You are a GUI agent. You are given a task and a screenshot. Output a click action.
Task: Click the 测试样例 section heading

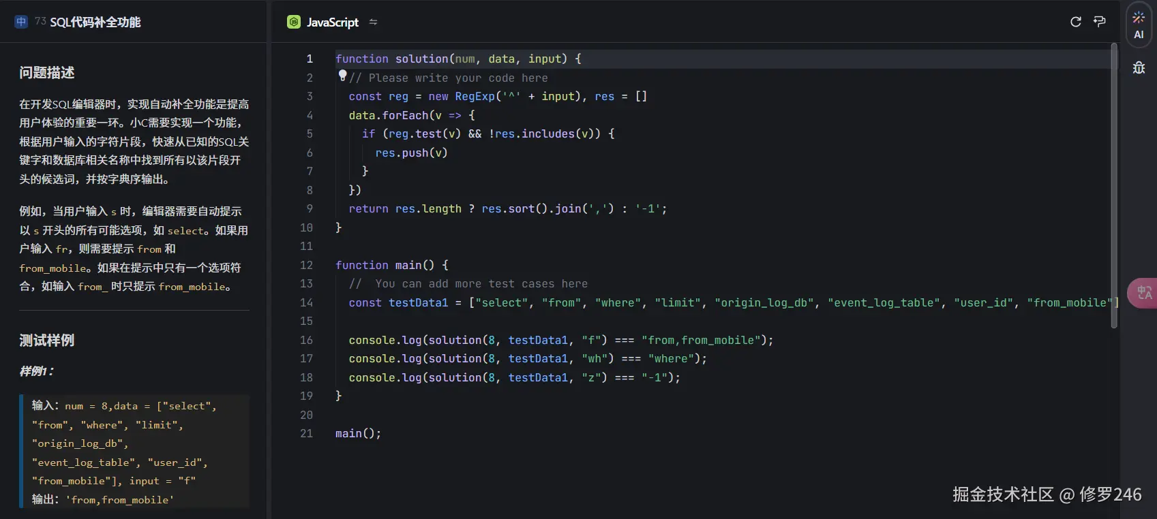(47, 340)
